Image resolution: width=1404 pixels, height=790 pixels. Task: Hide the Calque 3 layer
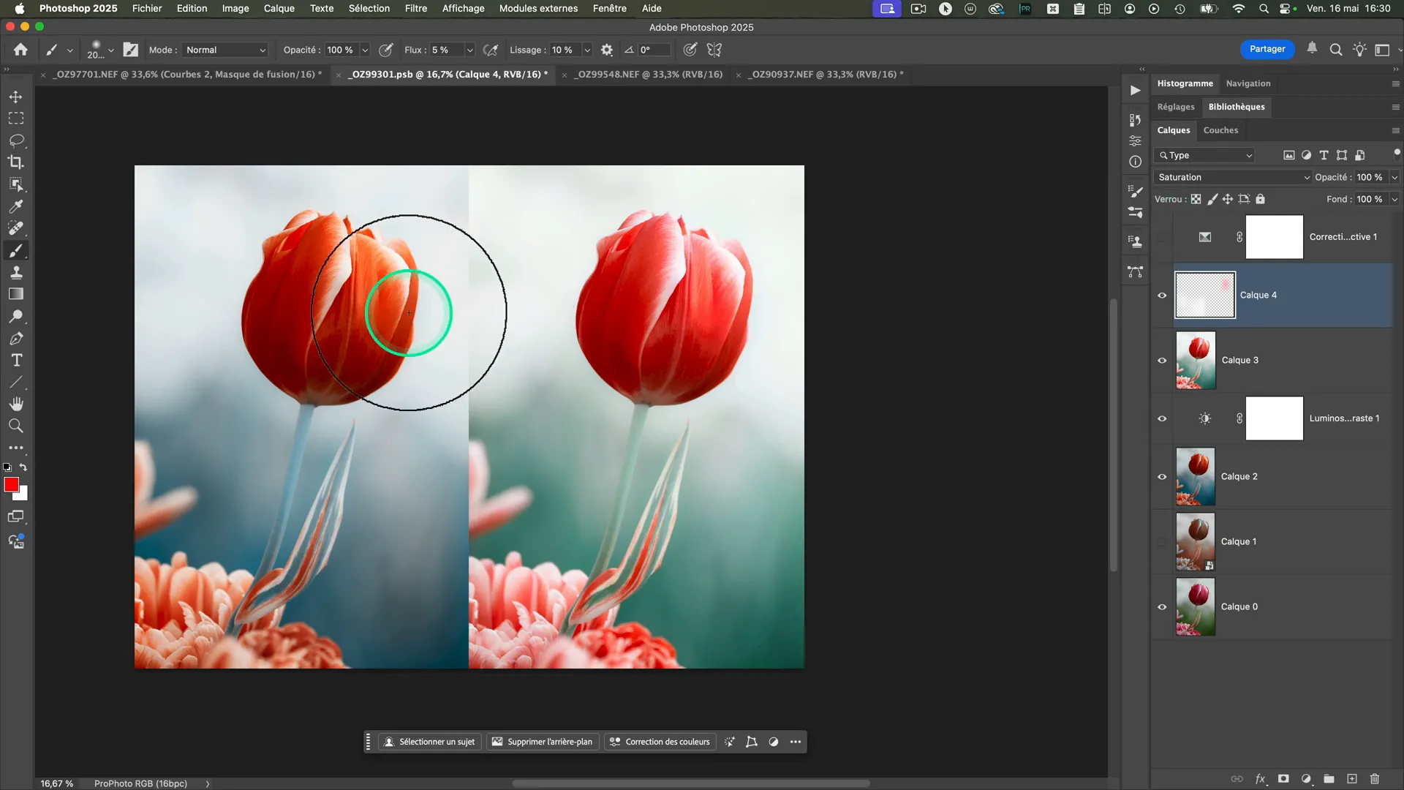tap(1162, 361)
